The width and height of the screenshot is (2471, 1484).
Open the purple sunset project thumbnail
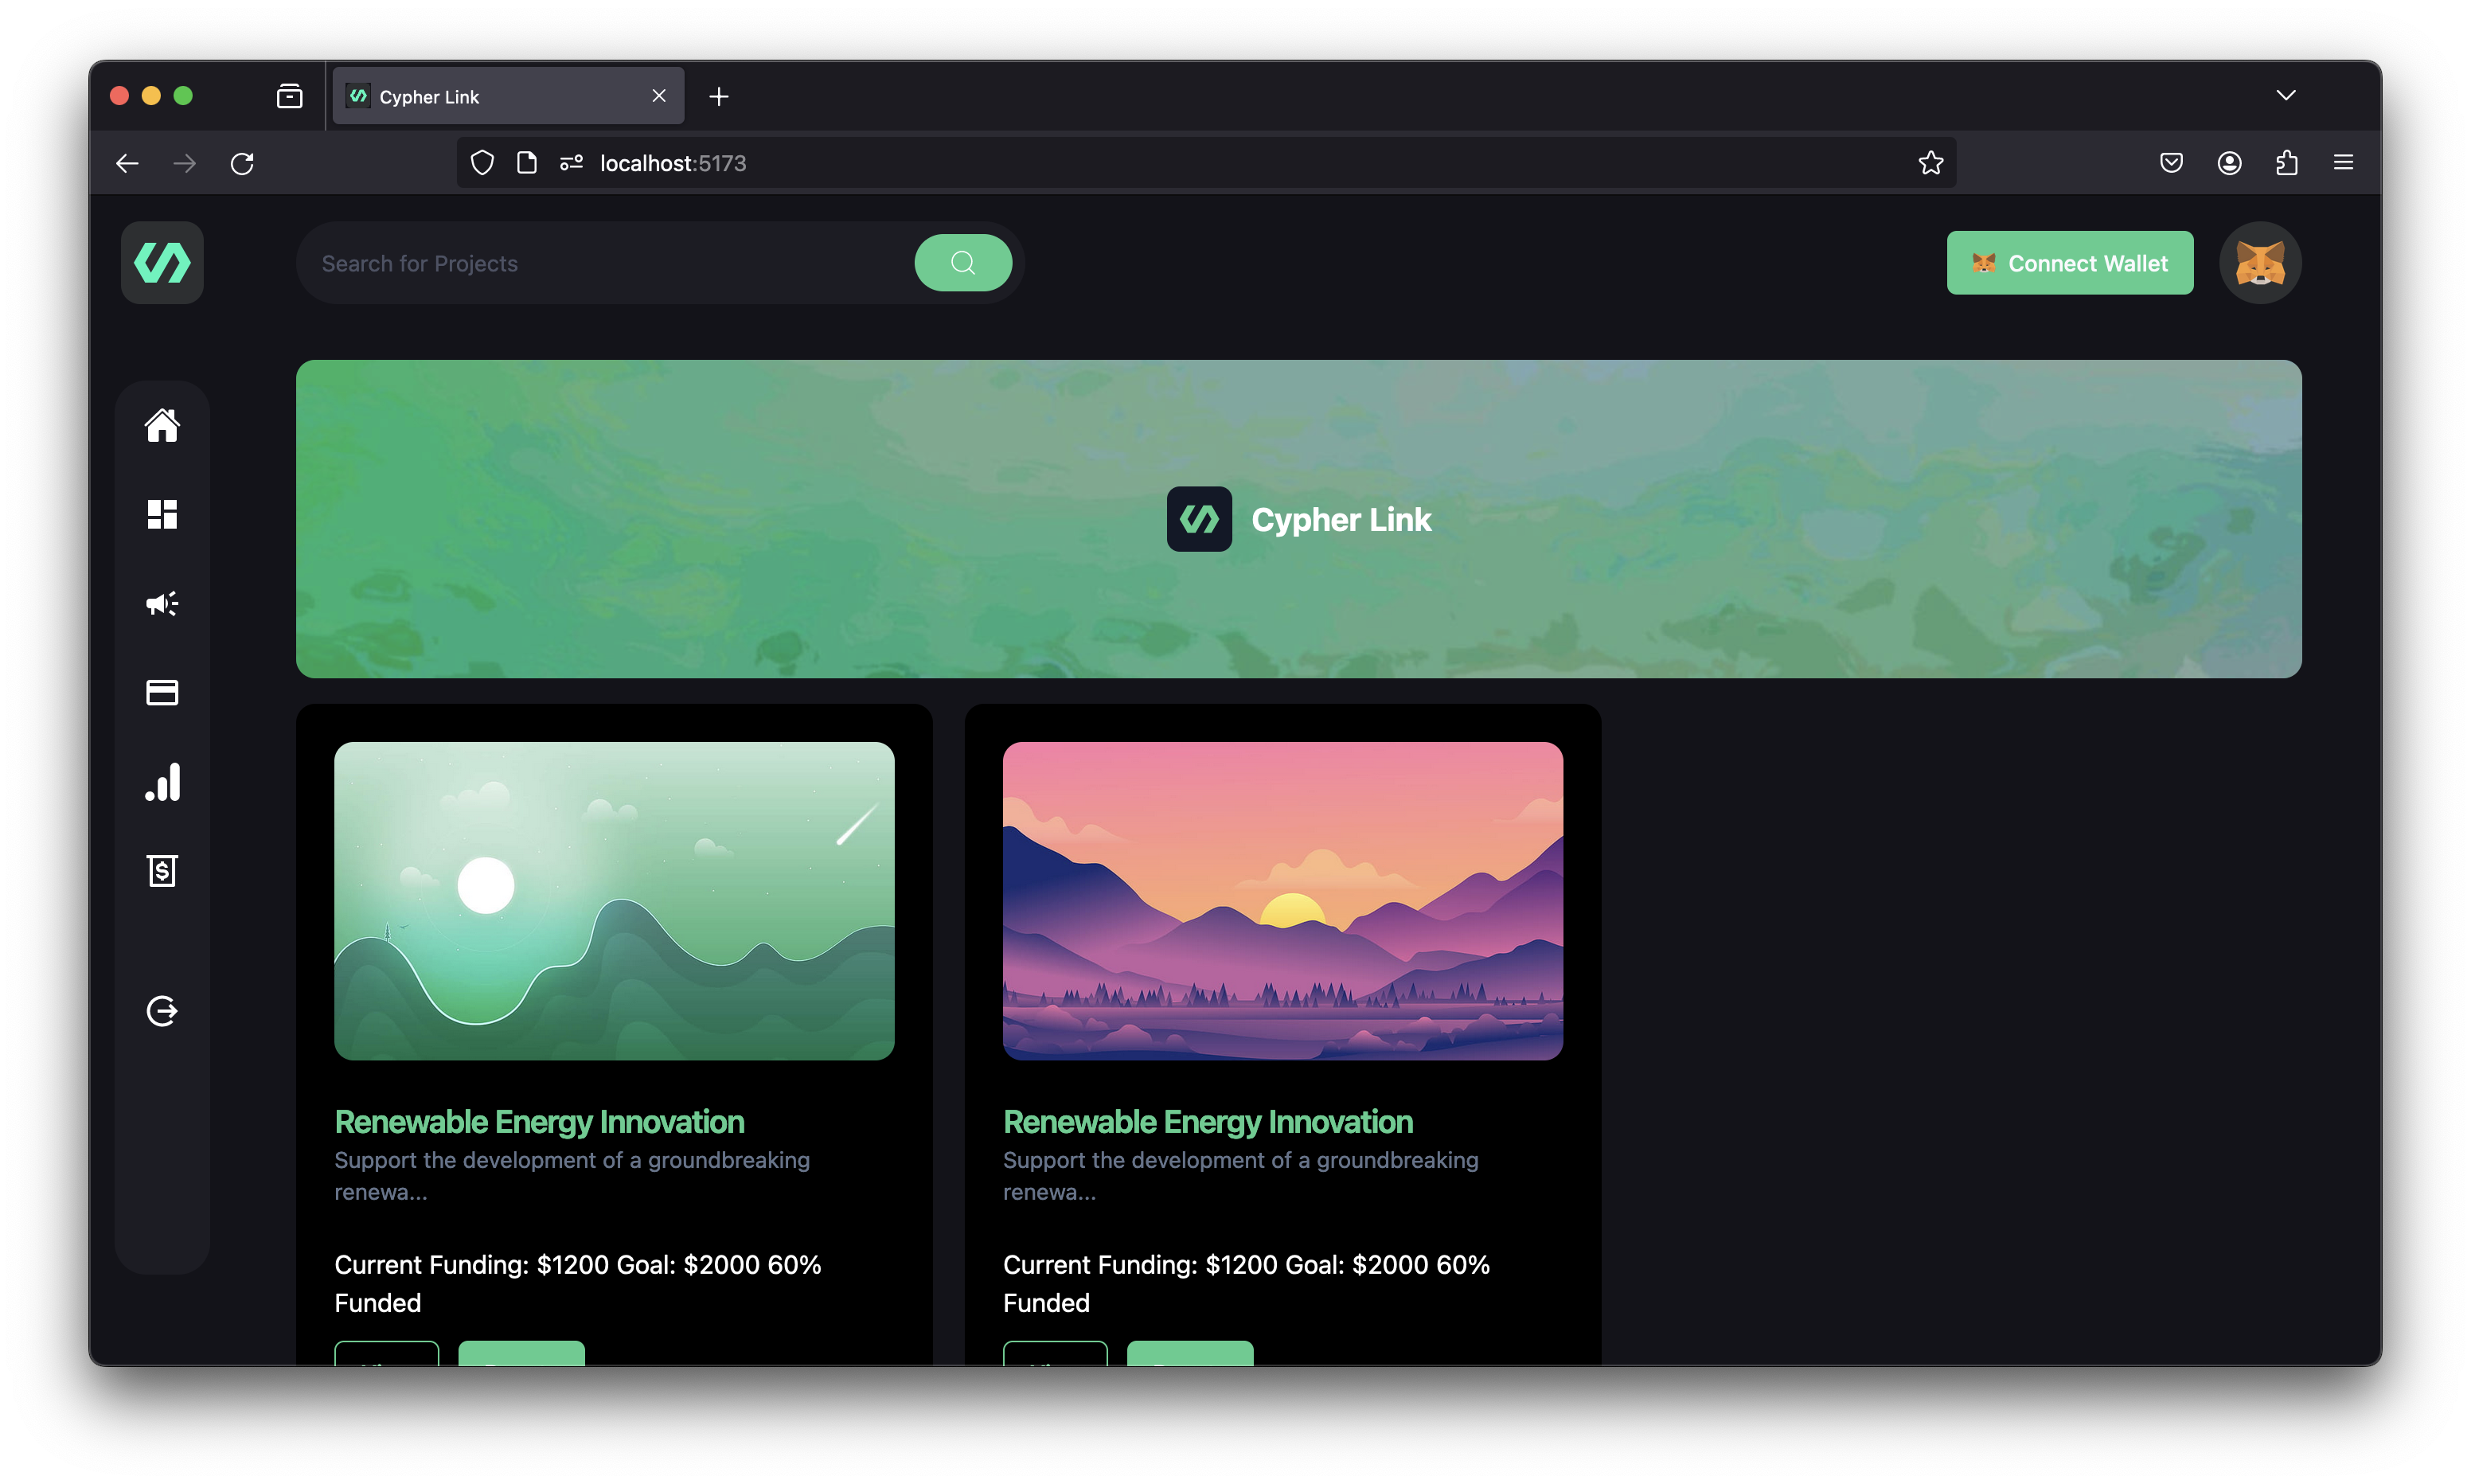1282,900
